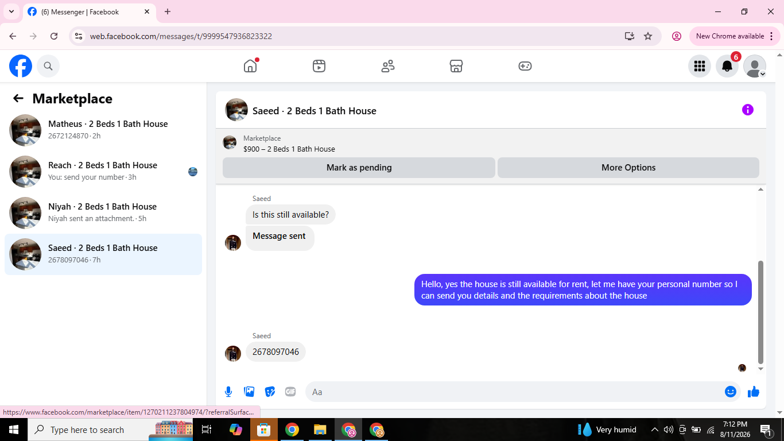Go back in browser history
This screenshot has width=784, height=441.
(13, 36)
